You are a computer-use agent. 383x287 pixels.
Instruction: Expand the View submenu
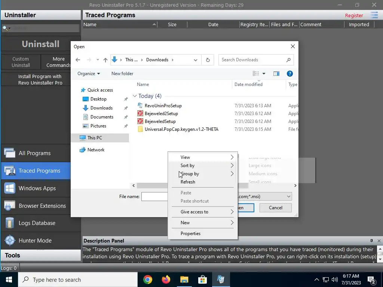[x=203, y=157]
